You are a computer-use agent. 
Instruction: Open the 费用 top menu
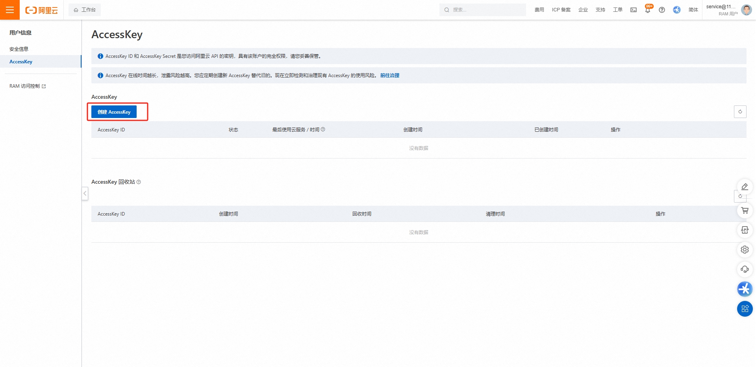click(x=539, y=10)
